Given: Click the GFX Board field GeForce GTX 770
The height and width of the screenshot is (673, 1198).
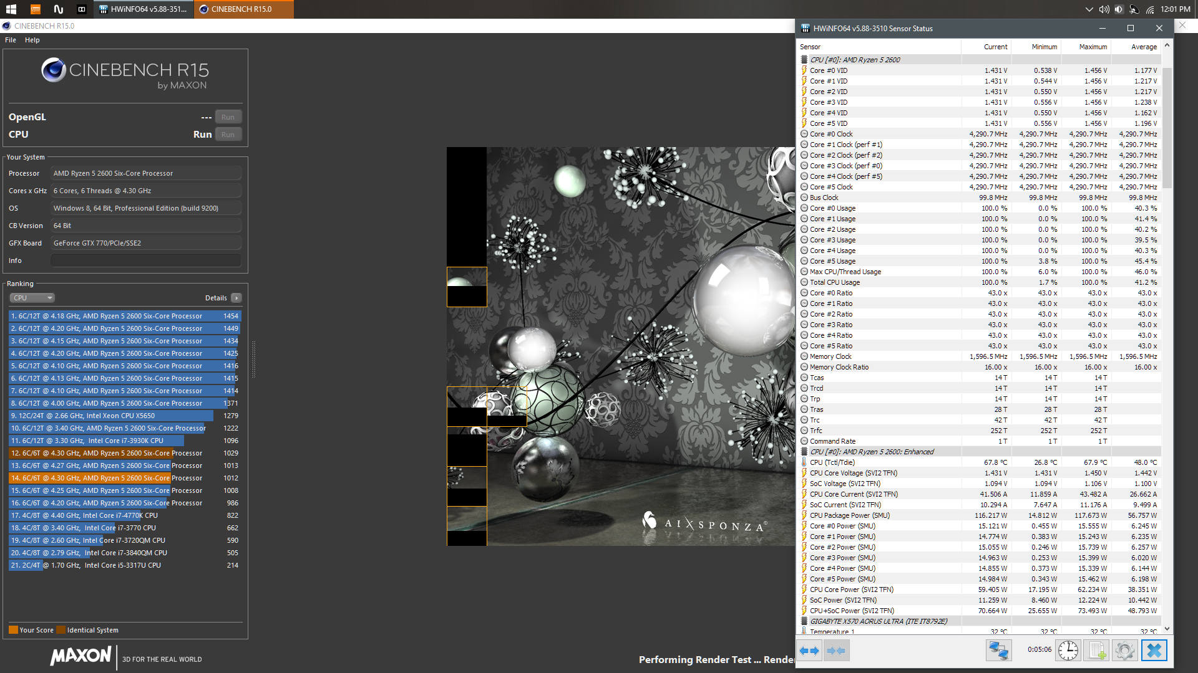Looking at the screenshot, I should point(146,243).
